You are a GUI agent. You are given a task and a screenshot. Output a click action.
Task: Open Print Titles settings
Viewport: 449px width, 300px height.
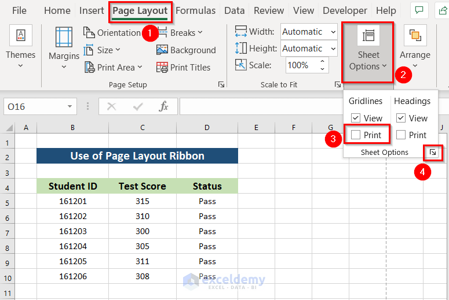tap(183, 68)
